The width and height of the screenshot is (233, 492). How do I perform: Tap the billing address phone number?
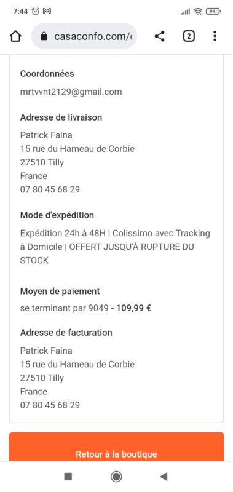50,405
